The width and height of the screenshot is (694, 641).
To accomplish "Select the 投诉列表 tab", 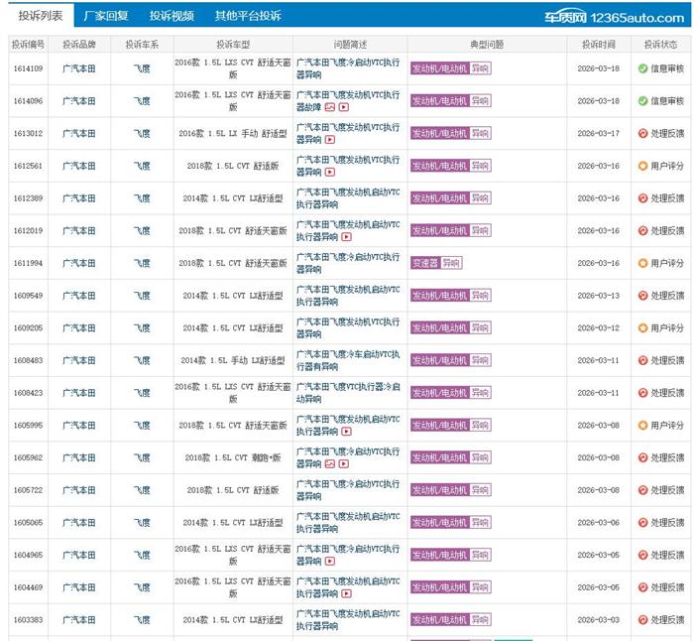I will 40,16.
